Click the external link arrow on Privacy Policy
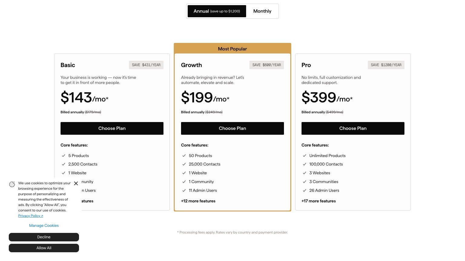Screen dimensions: 465x261 [42, 215]
